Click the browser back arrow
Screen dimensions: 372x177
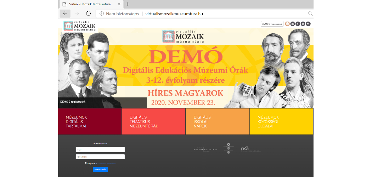(x=65, y=13)
